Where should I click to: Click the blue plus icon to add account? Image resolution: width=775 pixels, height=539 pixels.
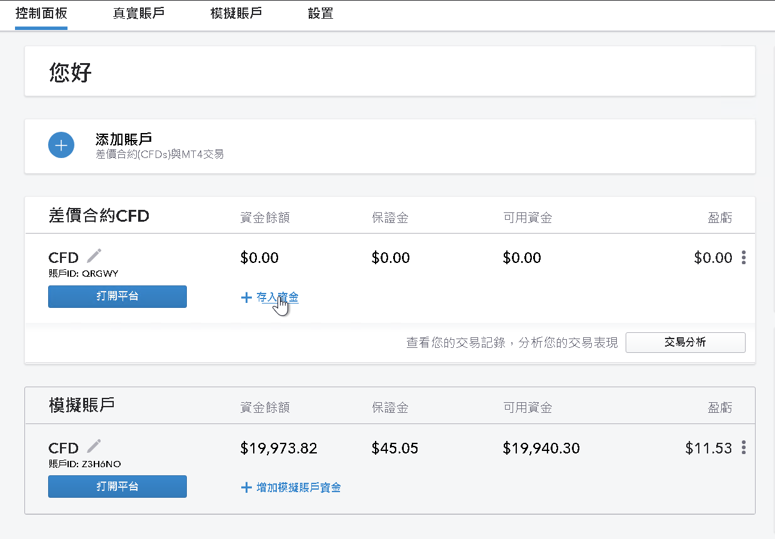click(x=61, y=145)
